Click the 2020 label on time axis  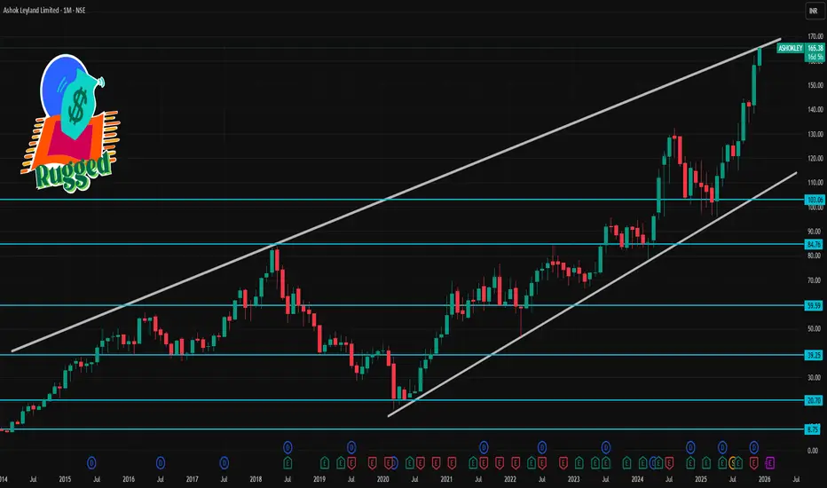pyautogui.click(x=383, y=479)
